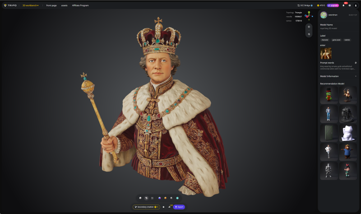
Task: Open the white suit figure recommendation
Action: click(329, 152)
